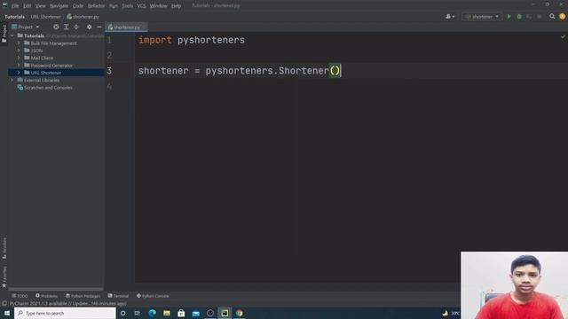This screenshot has width=568, height=319.
Task: Open Google Chrome from the taskbar
Action: point(239,313)
